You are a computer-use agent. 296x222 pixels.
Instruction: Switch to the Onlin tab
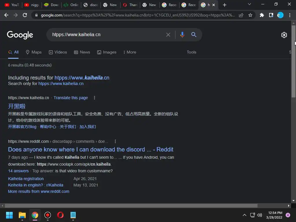(x=71, y=5)
